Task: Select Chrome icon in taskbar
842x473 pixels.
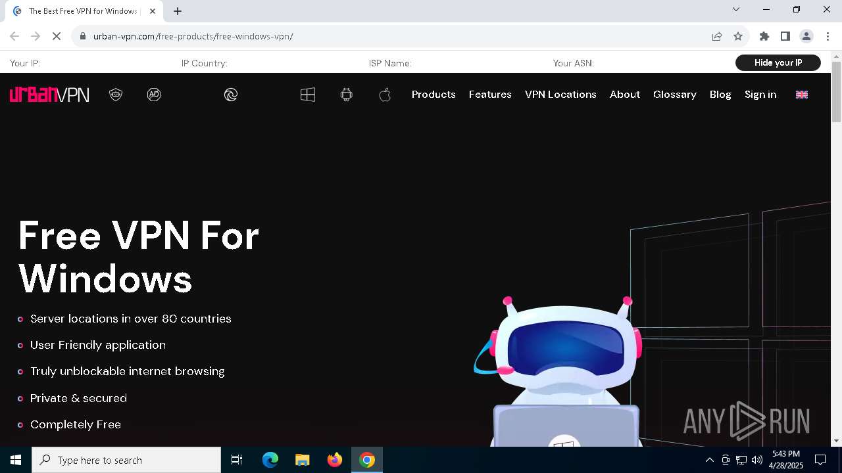Action: [367, 460]
